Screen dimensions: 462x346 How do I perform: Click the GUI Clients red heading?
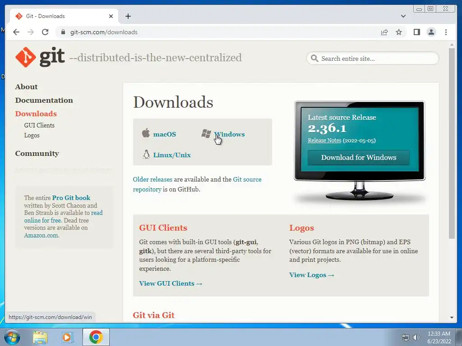click(x=163, y=228)
